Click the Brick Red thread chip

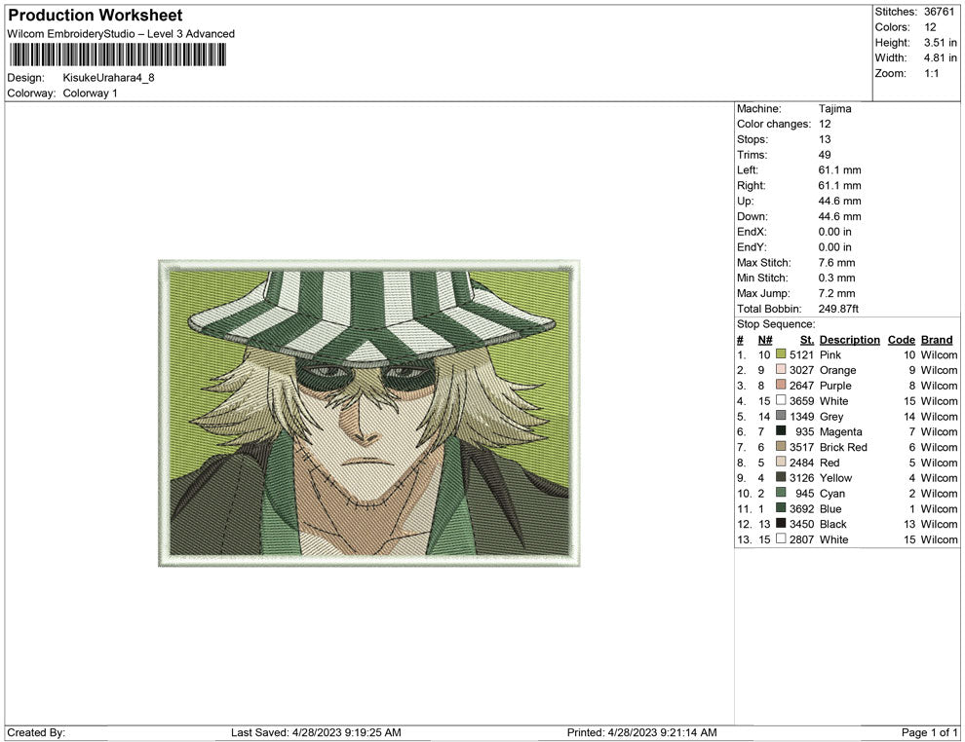click(780, 447)
